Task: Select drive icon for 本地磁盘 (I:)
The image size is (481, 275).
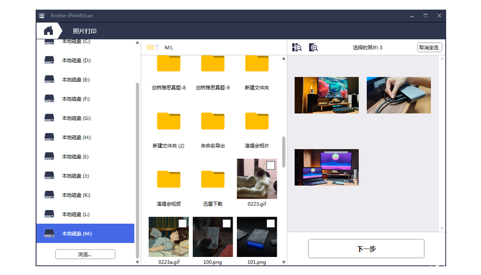Action: tap(49, 156)
